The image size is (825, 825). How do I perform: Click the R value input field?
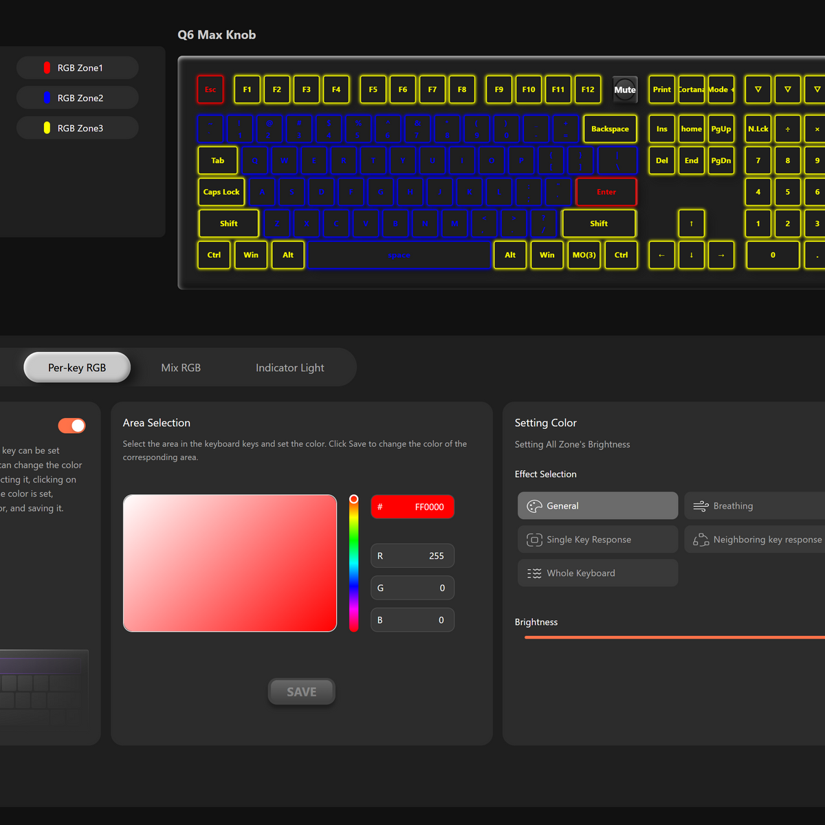412,556
